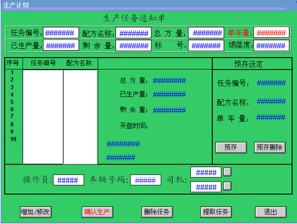Click the white 配方名称 list column

pyautogui.click(x=81, y=117)
